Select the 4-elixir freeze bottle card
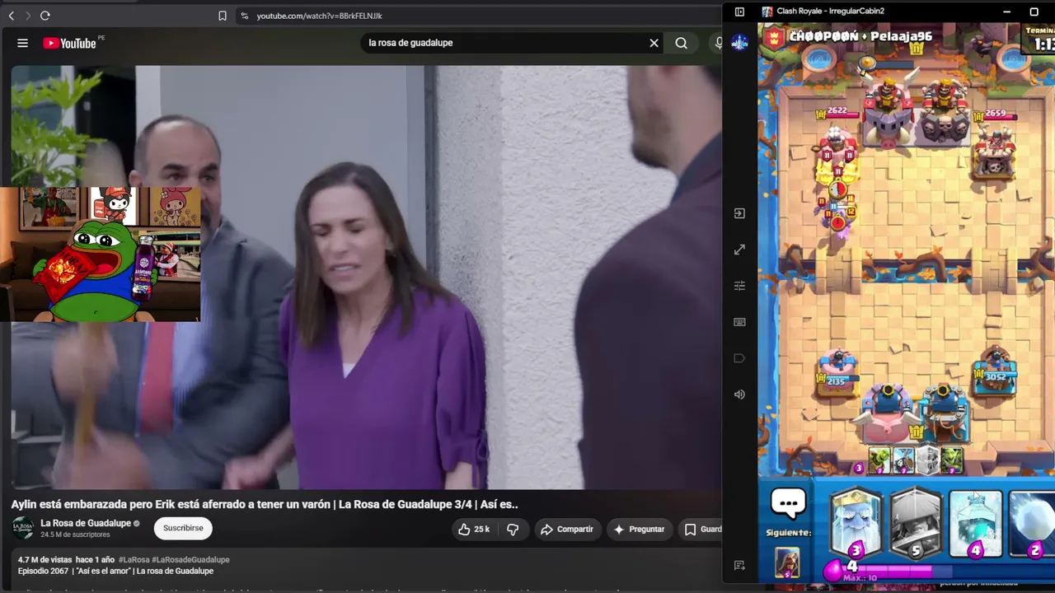The width and height of the screenshot is (1055, 593). point(976,524)
